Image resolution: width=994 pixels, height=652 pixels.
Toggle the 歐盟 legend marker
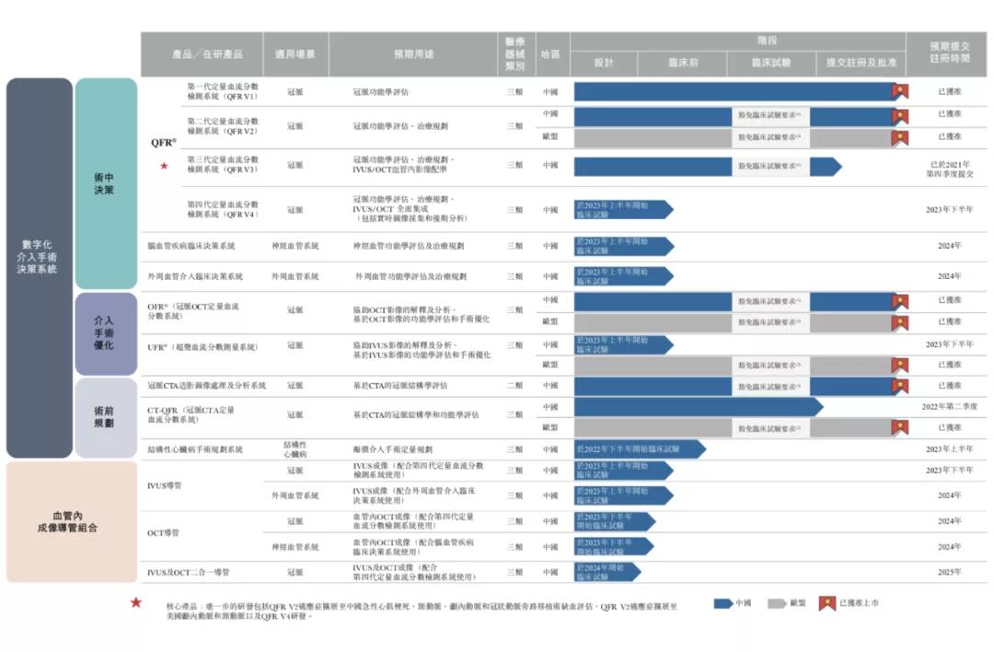click(x=779, y=604)
